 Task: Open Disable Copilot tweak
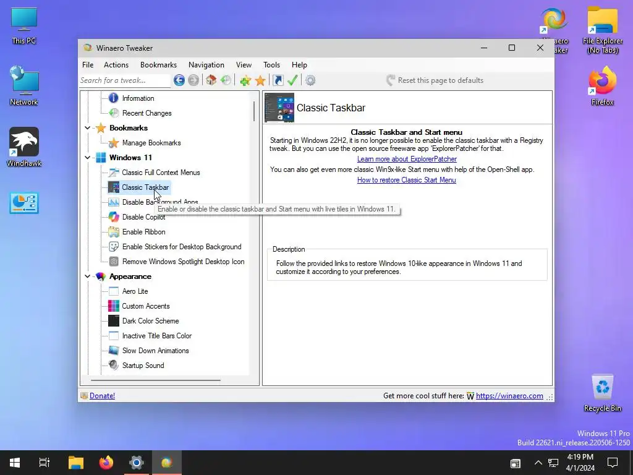(x=143, y=217)
